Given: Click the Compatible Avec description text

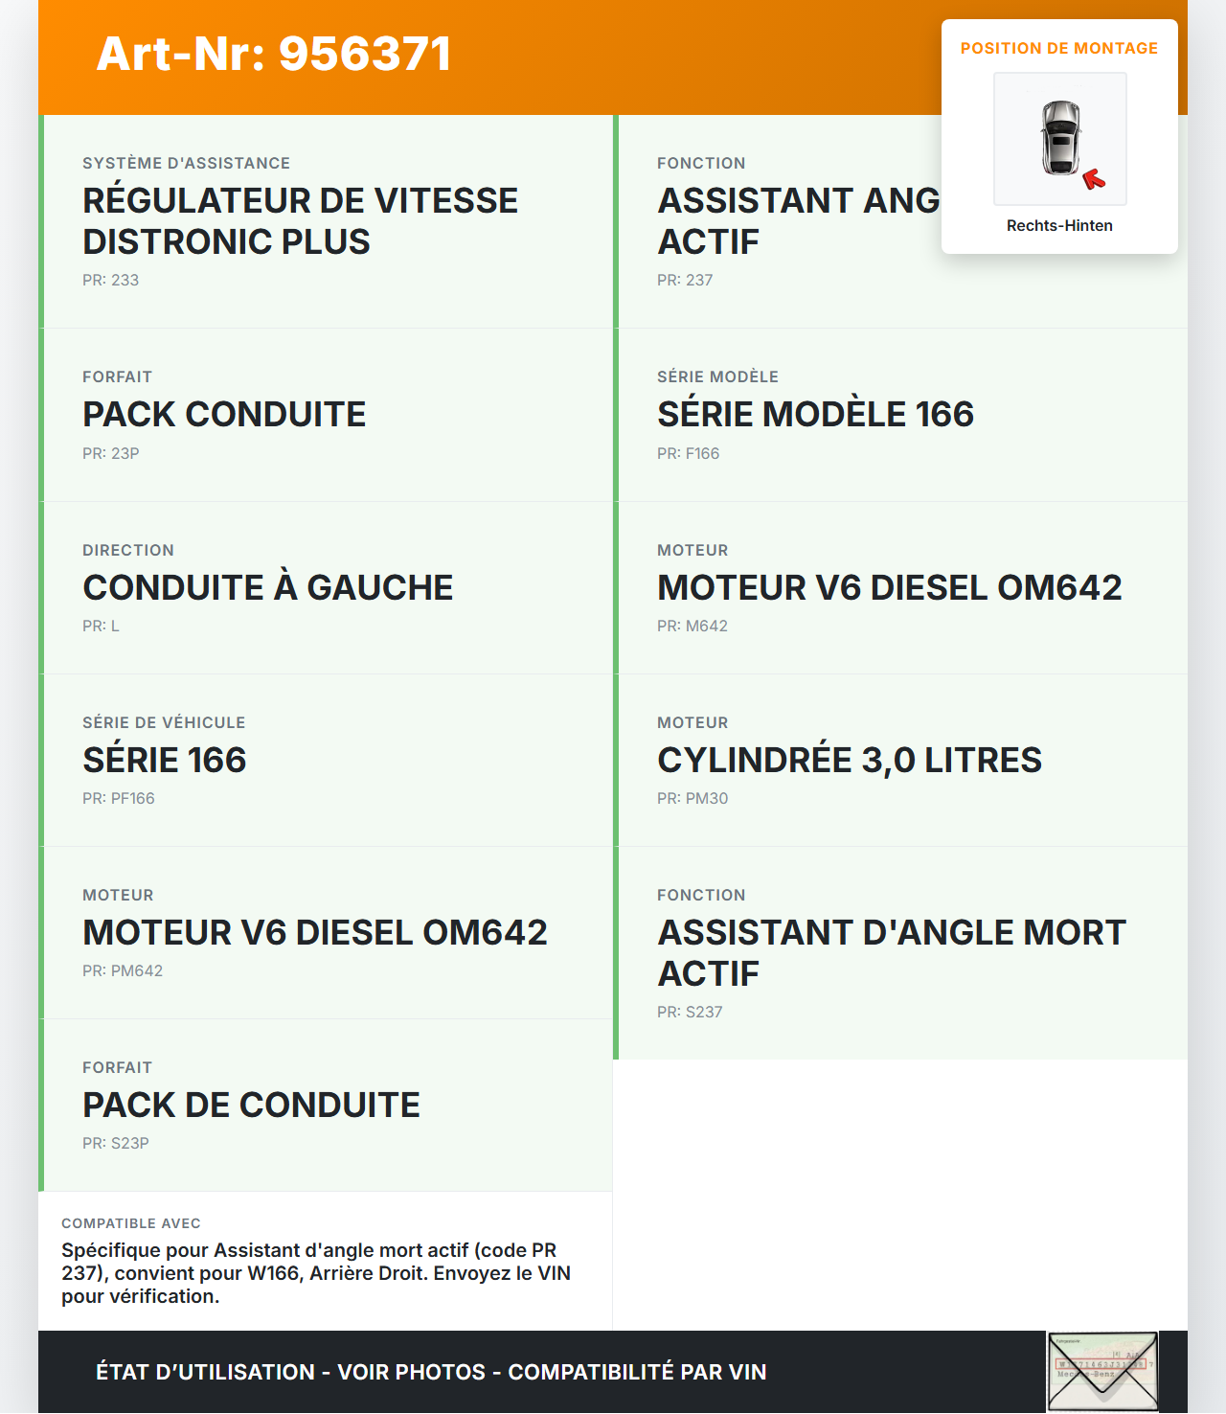Looking at the screenshot, I should coord(316,1273).
